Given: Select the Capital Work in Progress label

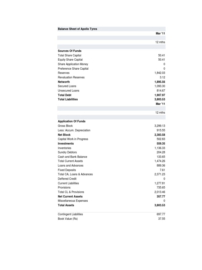Looking at the screenshot, I should pyautogui.click(x=73, y=139).
